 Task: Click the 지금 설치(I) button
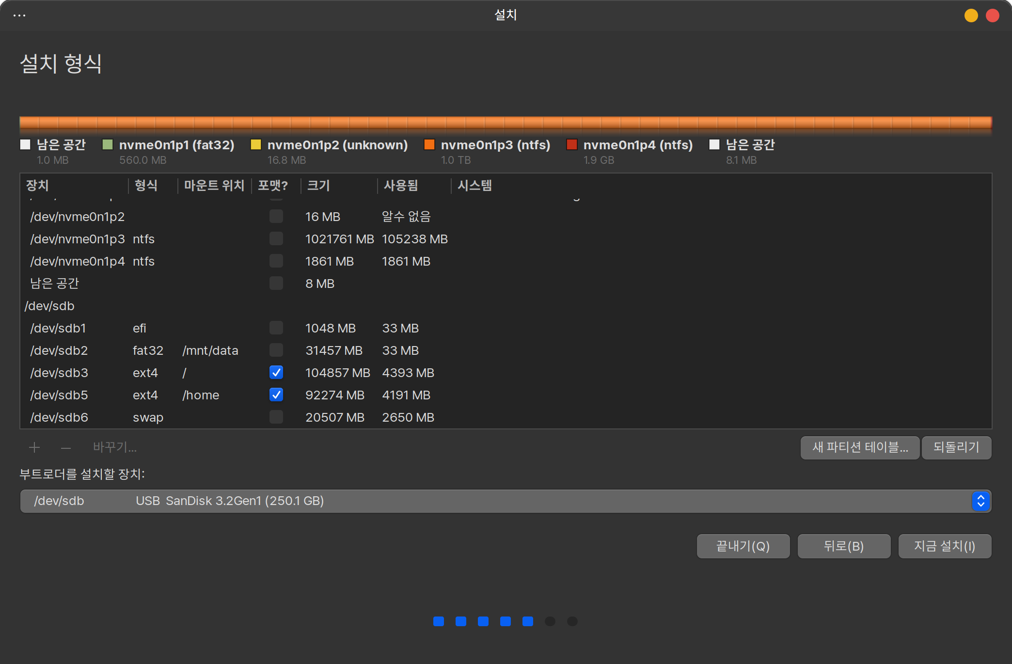(x=945, y=546)
